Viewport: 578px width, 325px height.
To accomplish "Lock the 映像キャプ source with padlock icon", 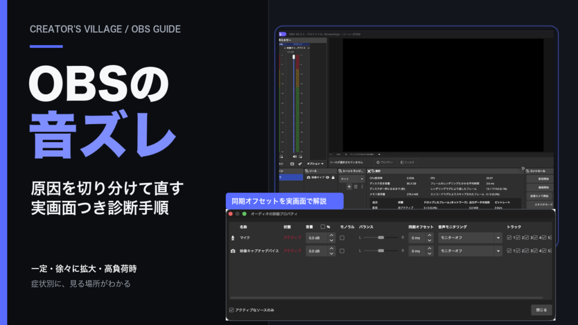I will coord(333,178).
